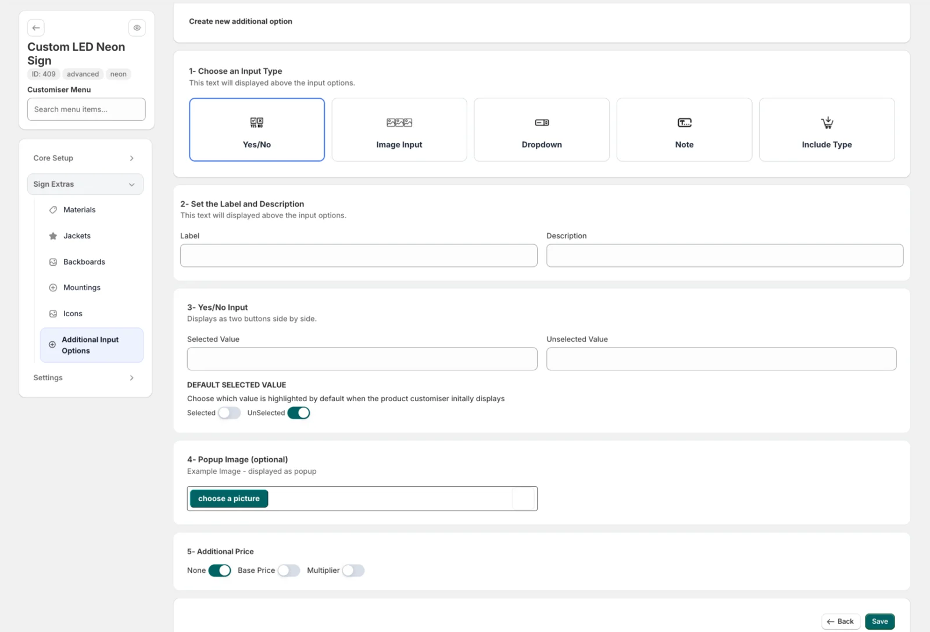Select the Image Input type card

click(399, 130)
